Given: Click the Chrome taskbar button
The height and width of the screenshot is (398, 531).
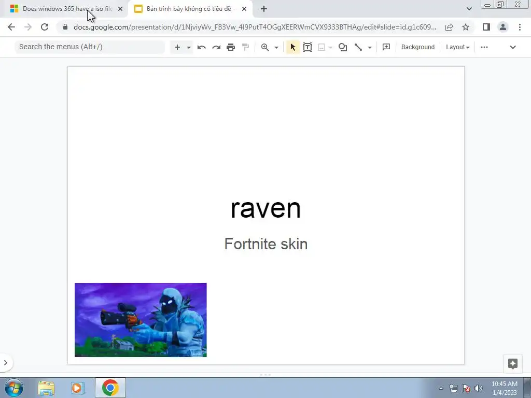Looking at the screenshot, I should 110,388.
